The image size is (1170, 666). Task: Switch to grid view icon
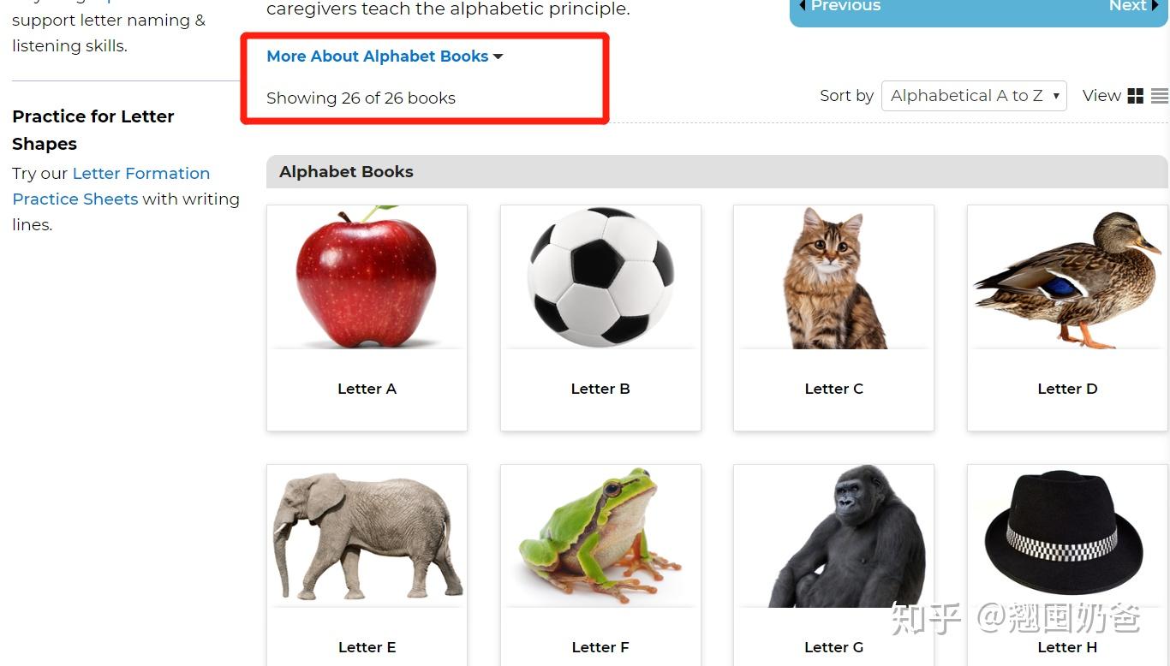pyautogui.click(x=1135, y=96)
